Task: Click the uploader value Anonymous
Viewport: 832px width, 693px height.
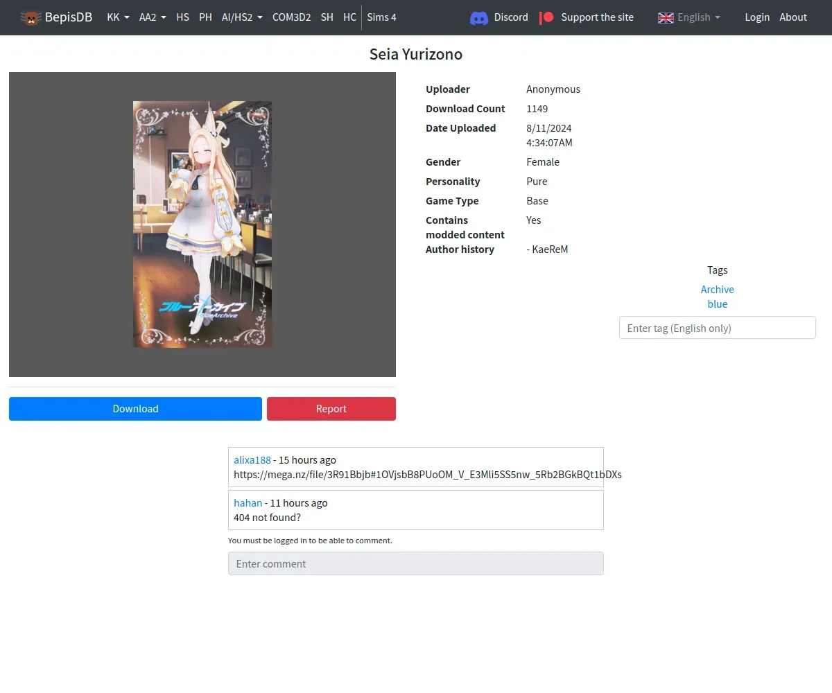Action: (x=553, y=89)
